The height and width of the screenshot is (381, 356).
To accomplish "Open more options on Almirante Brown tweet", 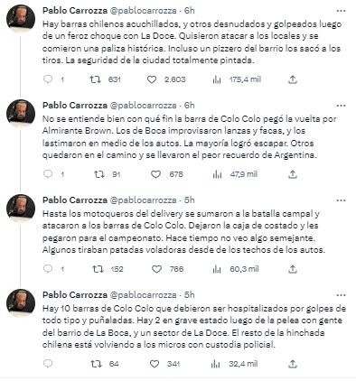I will click(x=341, y=106).
